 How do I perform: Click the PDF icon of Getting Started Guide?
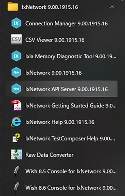coord(16,105)
